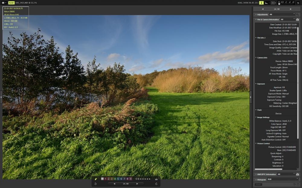The image size is (302, 188).
Task: Select label 0 color swatch
Action: pos(102,179)
